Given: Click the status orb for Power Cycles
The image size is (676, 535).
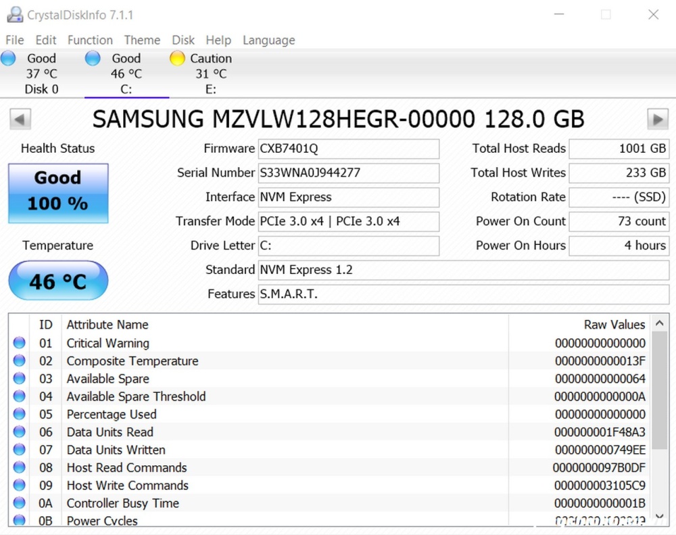Looking at the screenshot, I should pyautogui.click(x=20, y=520).
